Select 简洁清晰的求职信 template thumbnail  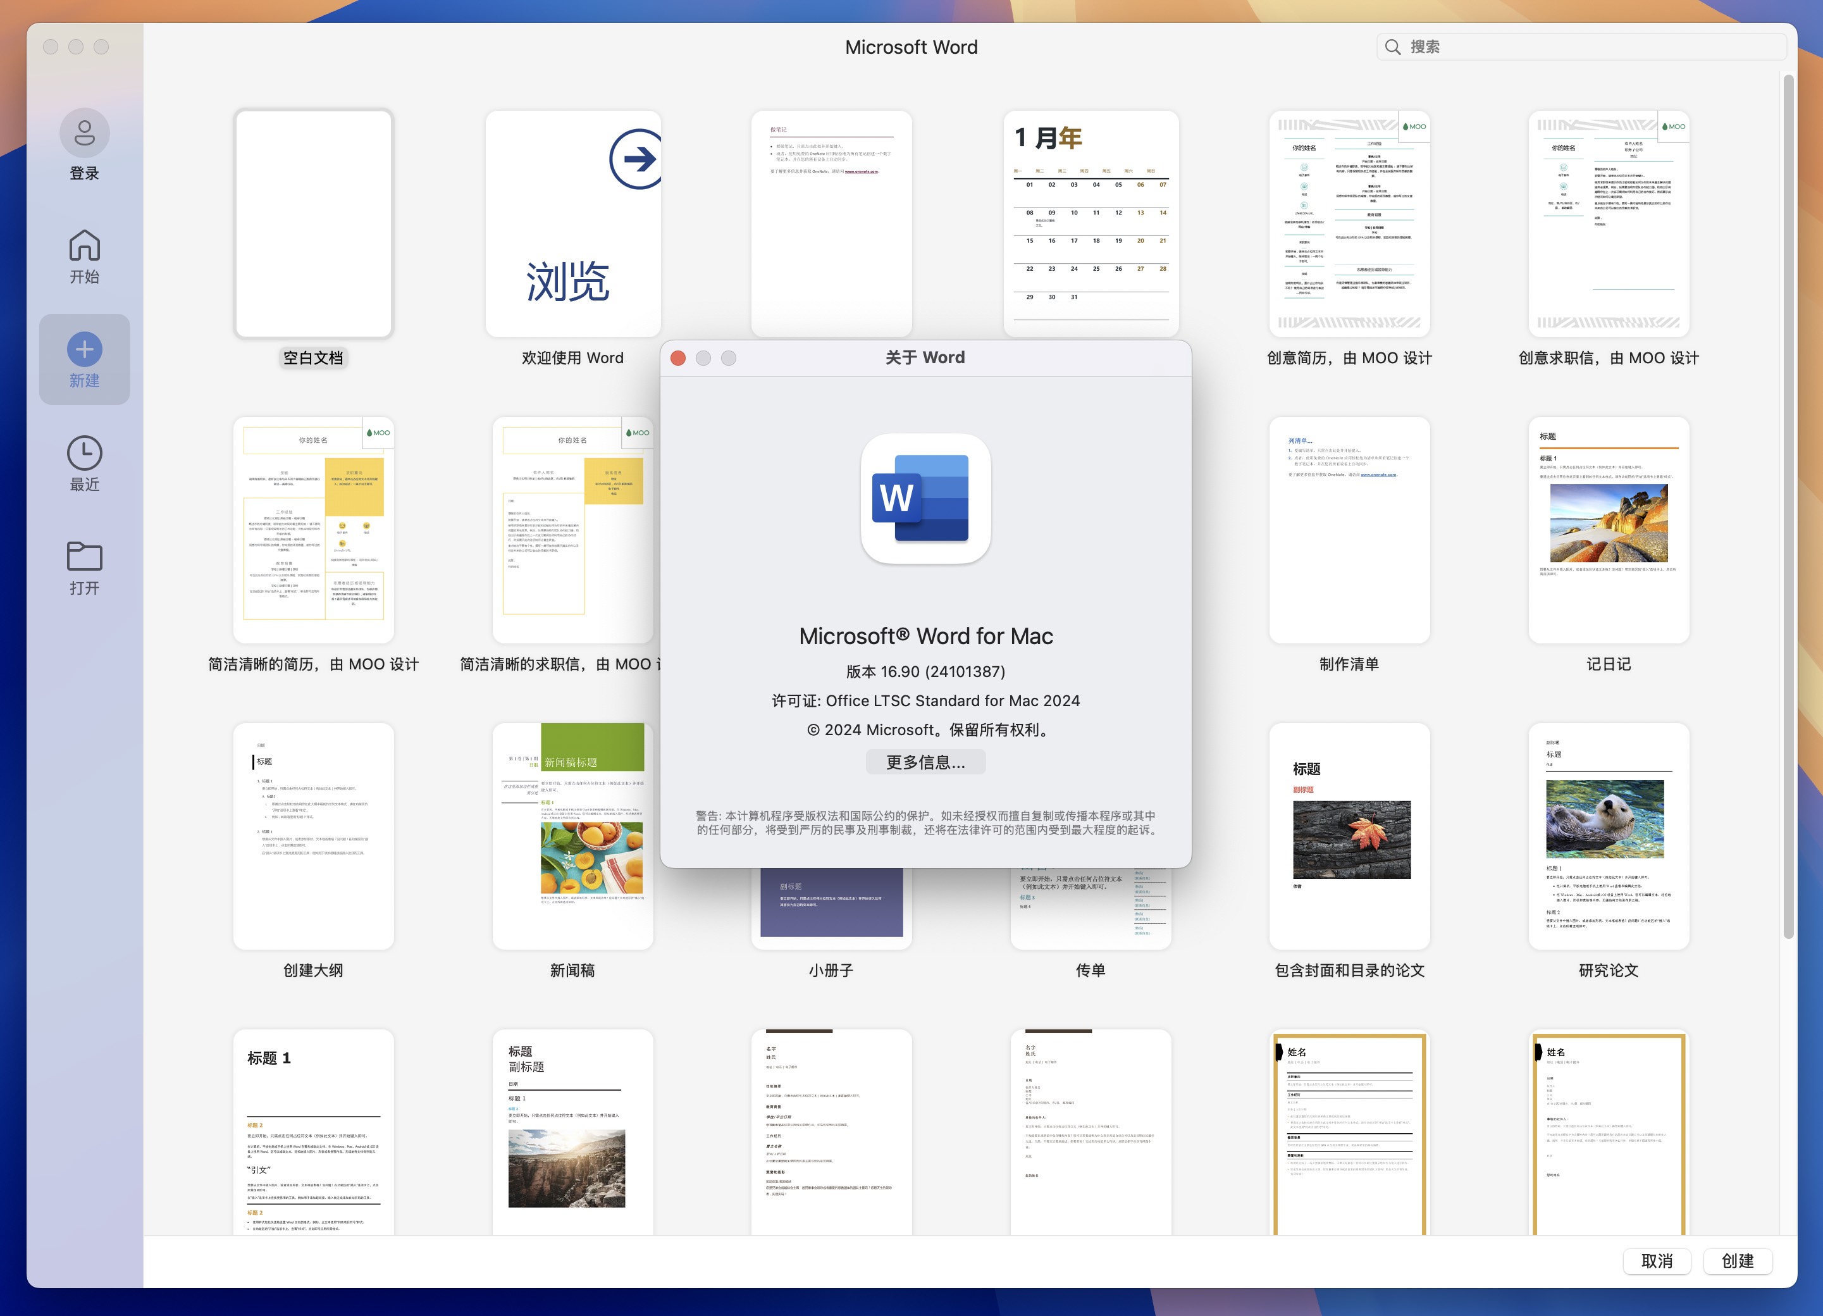point(573,530)
